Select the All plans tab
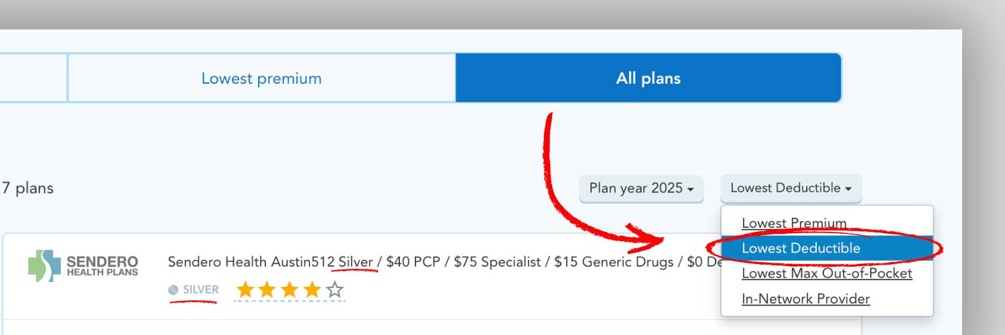This screenshot has height=335, width=1005. (x=648, y=78)
